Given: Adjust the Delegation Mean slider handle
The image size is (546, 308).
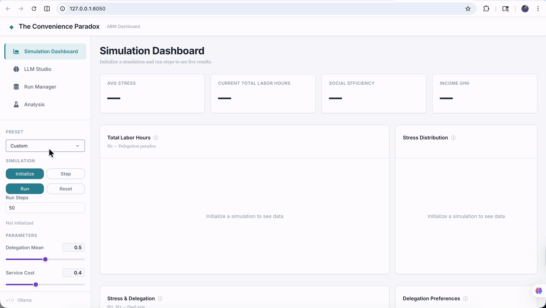Looking at the screenshot, I should pos(45,259).
